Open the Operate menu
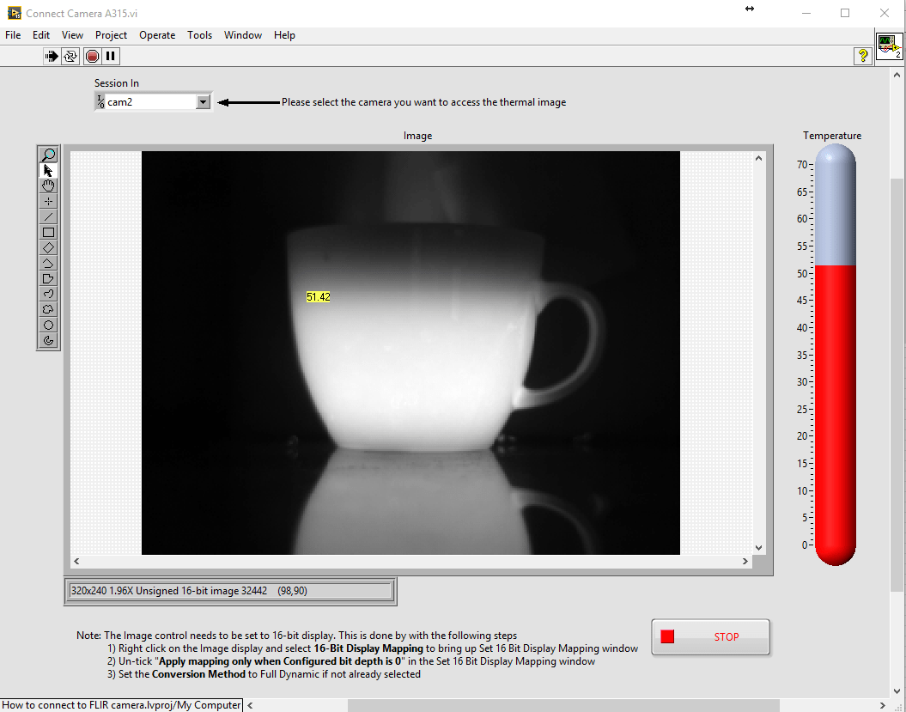The image size is (906, 712). point(157,35)
